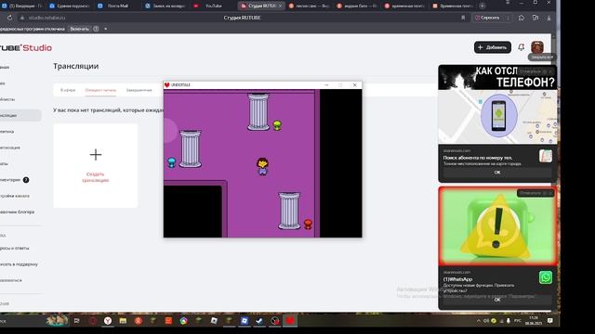Expand the info bar dropdown arrow
This screenshot has width=595, height=334.
point(105,29)
